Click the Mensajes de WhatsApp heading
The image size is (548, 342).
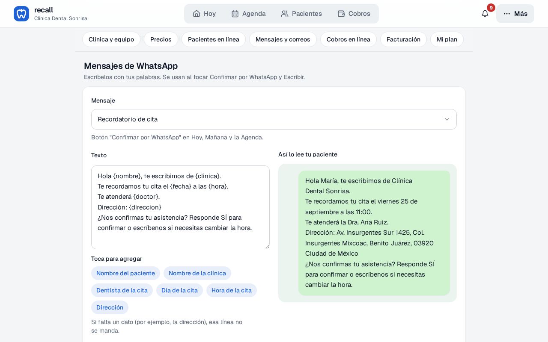(x=131, y=66)
